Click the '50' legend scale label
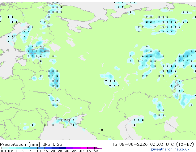This screenshot has width=196, height=152. point(96,151)
